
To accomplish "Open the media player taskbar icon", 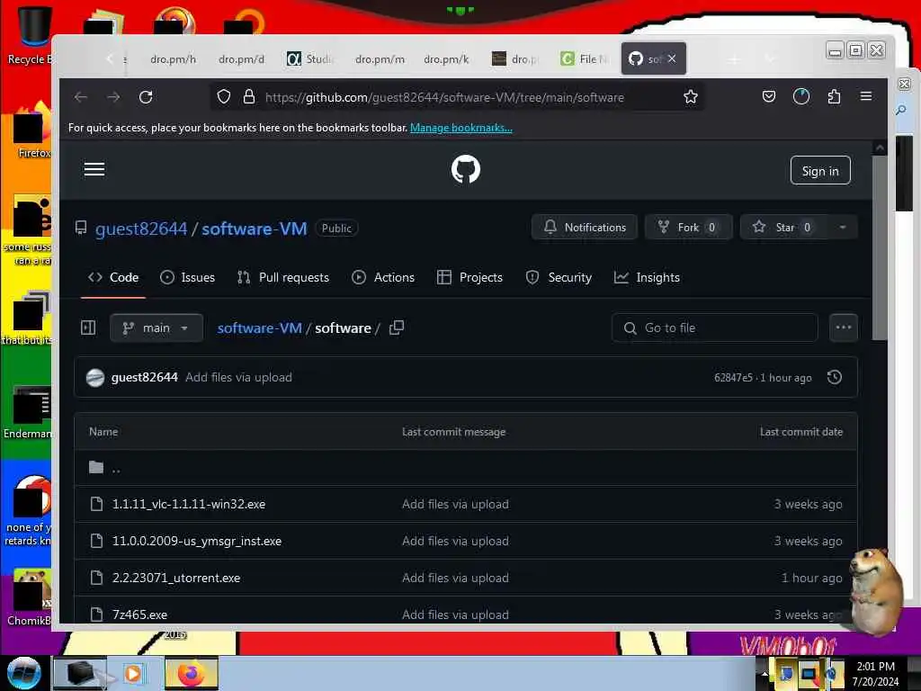I will (133, 673).
